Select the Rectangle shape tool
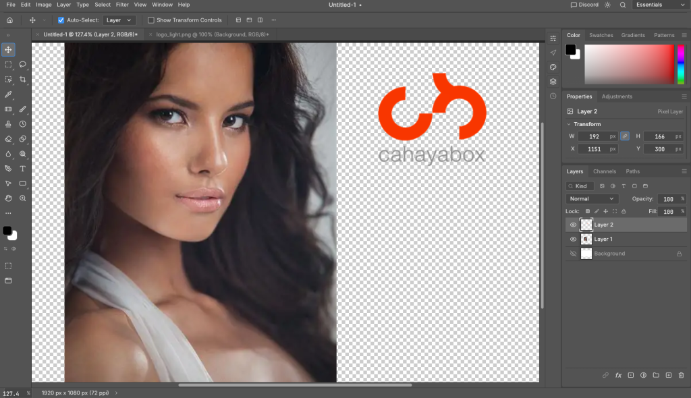Image resolution: width=691 pixels, height=398 pixels. point(23,183)
